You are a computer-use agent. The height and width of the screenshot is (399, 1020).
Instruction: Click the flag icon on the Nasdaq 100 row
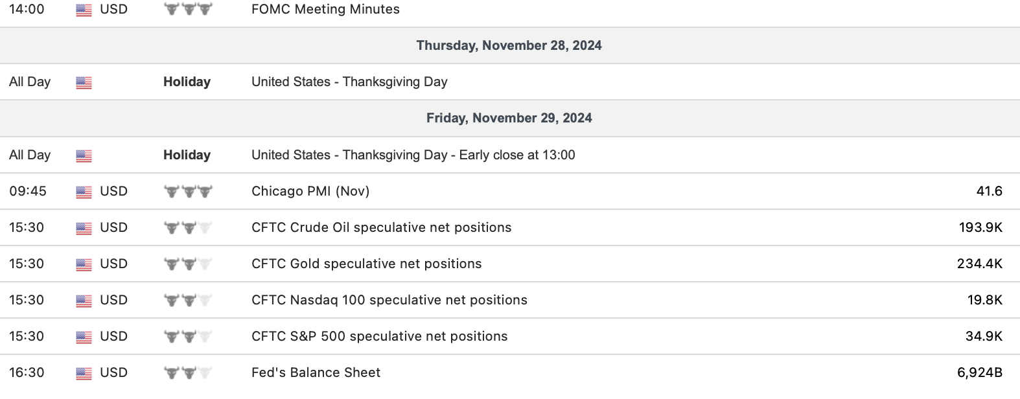pos(84,301)
